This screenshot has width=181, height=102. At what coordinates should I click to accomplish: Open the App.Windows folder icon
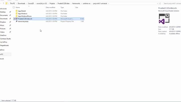[x=16, y=14]
